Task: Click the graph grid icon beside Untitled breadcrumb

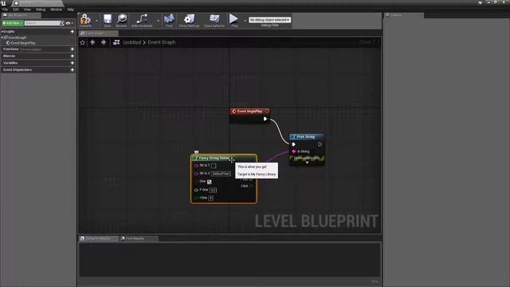Action: pos(116,42)
